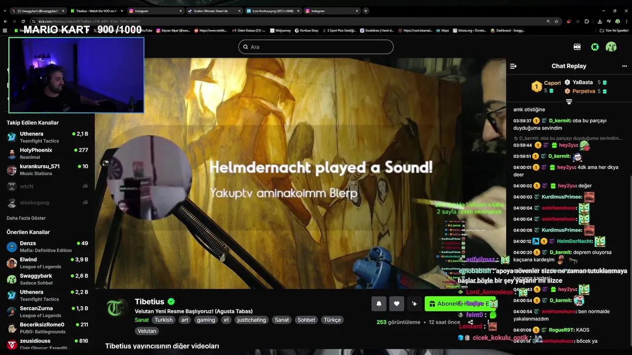Select the gaming tag

point(206,320)
